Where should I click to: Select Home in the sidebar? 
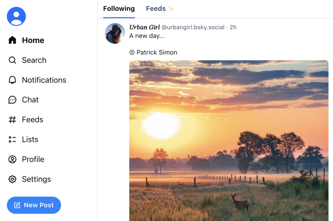click(x=33, y=40)
